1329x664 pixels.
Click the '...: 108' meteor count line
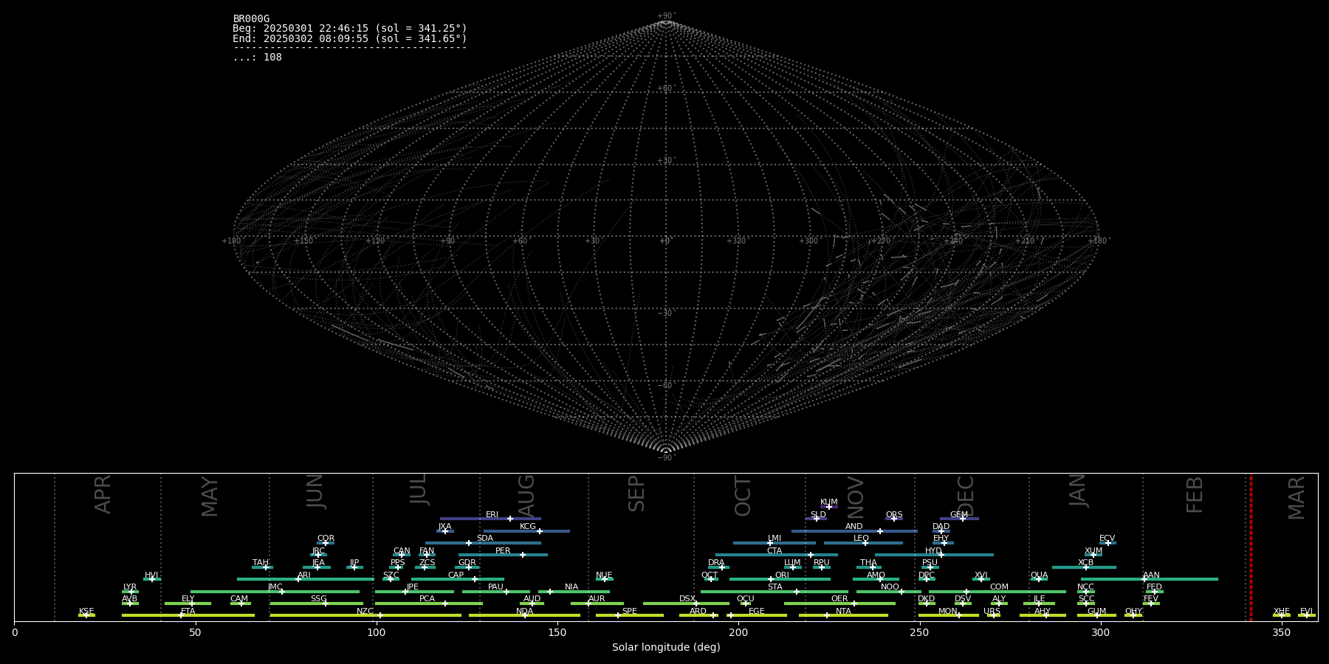(257, 58)
